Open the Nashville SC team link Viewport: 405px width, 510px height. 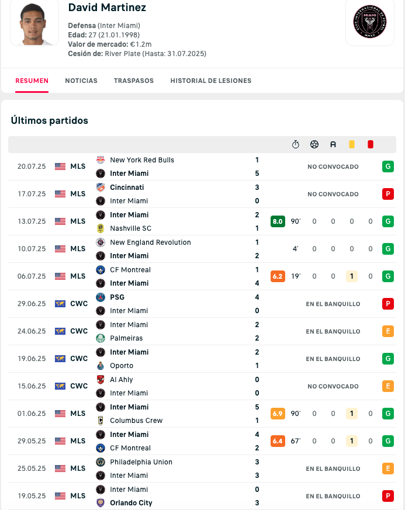click(x=130, y=228)
